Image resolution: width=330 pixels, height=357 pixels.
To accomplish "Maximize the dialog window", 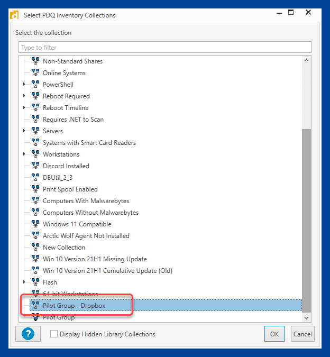I will 291,13.
